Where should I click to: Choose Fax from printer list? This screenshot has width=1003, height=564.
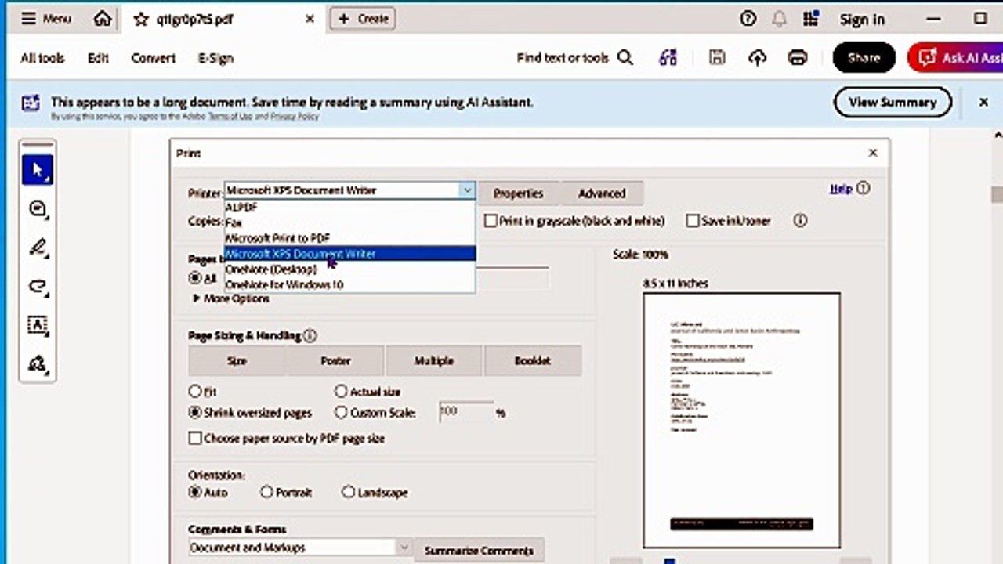click(x=349, y=222)
